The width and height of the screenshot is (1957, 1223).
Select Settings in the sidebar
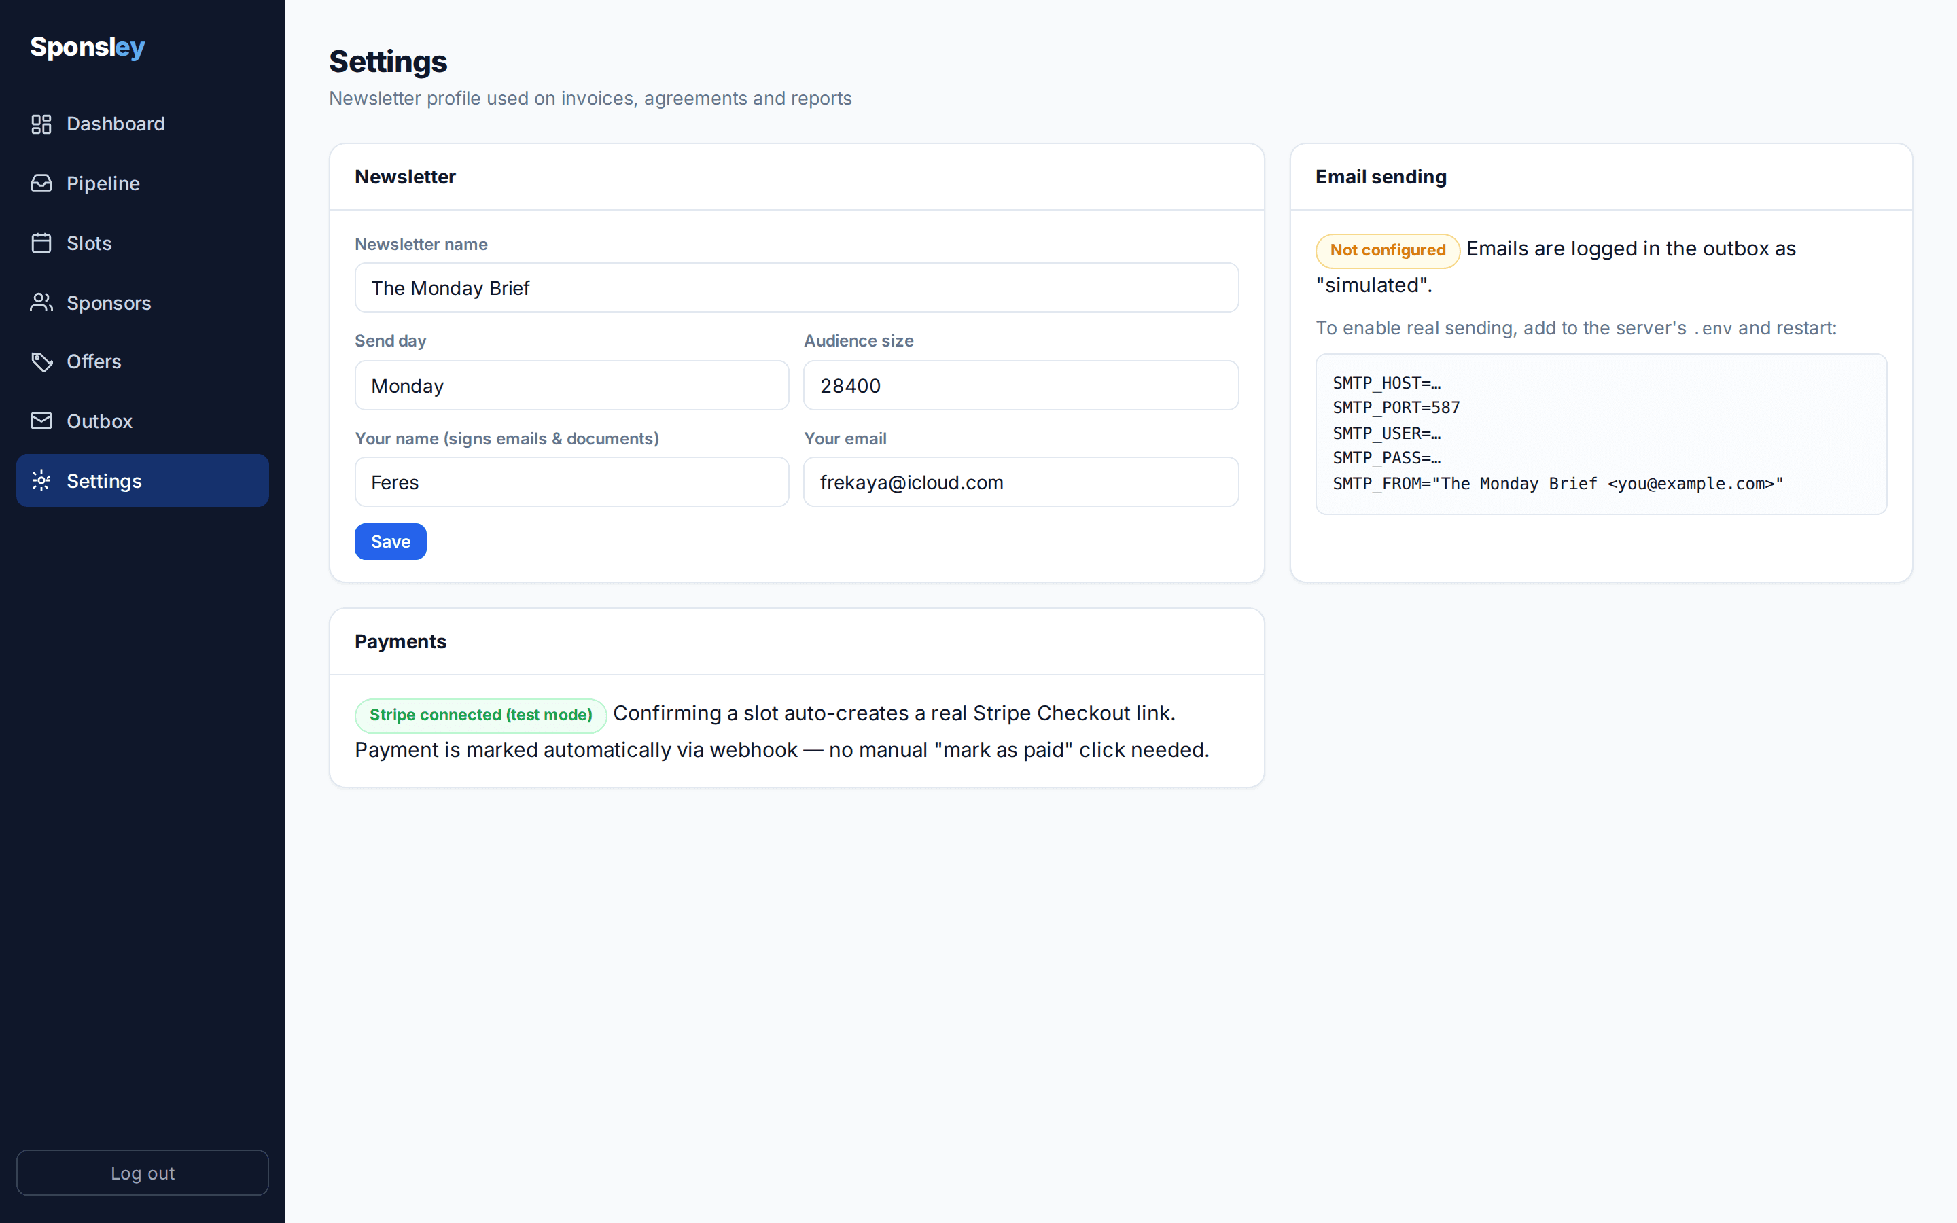coord(142,480)
